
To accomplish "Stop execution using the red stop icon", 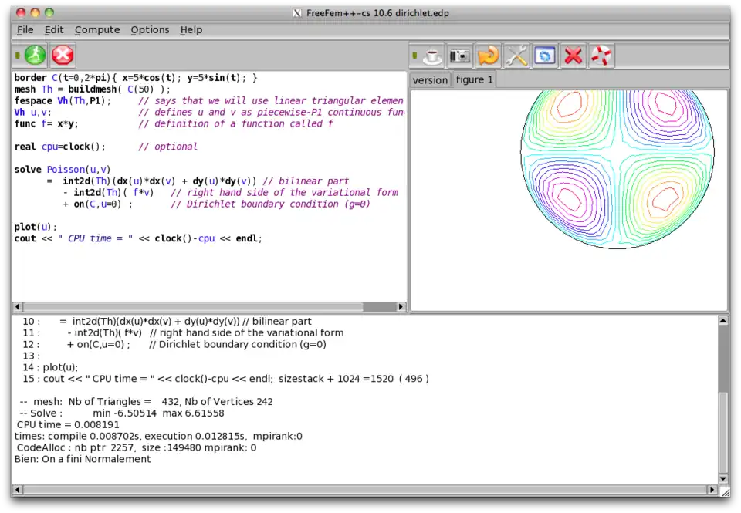I will pyautogui.click(x=62, y=55).
